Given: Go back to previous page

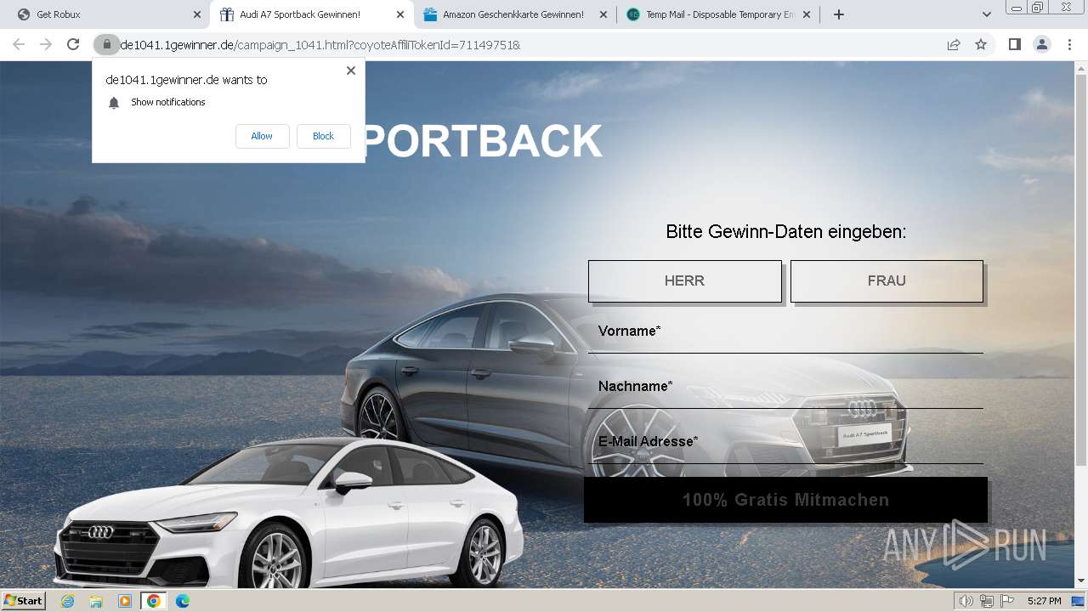Looking at the screenshot, I should [19, 45].
